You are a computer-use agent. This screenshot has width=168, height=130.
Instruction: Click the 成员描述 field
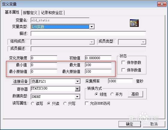(x=88, y=49)
